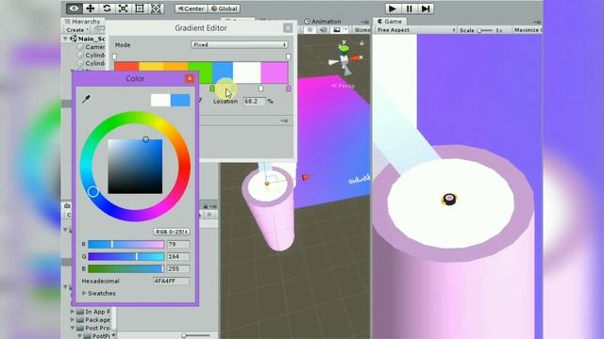
Task: Select the green color key marker
Action: [211, 89]
